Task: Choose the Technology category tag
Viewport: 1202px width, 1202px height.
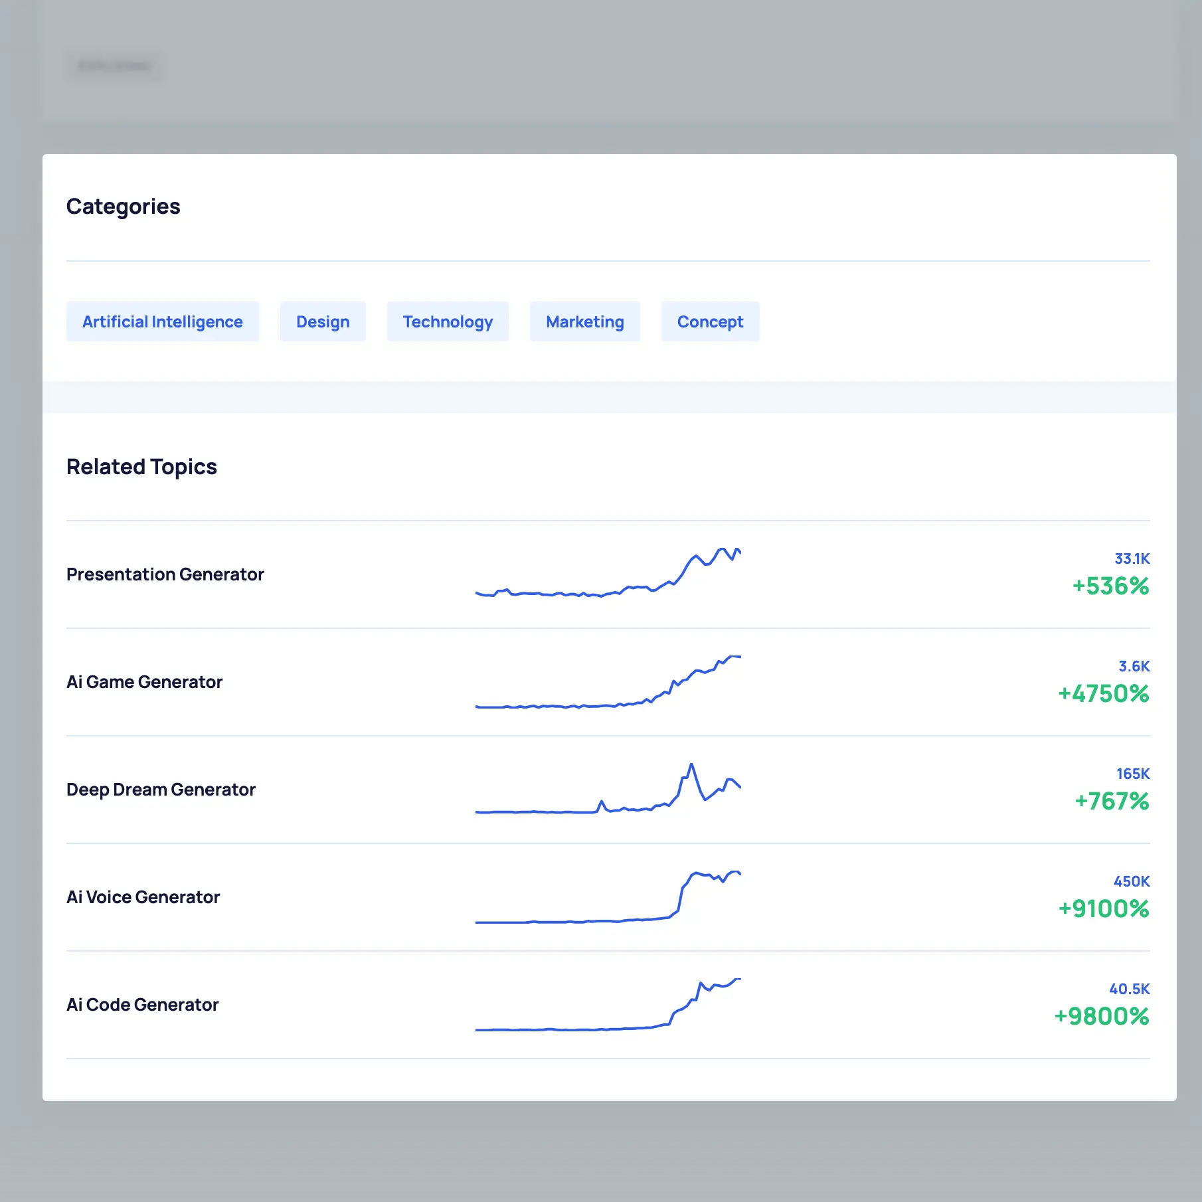Action: point(448,322)
